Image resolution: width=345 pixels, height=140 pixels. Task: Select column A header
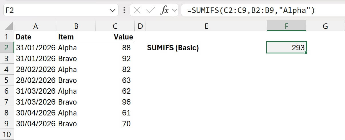[x=35, y=26]
